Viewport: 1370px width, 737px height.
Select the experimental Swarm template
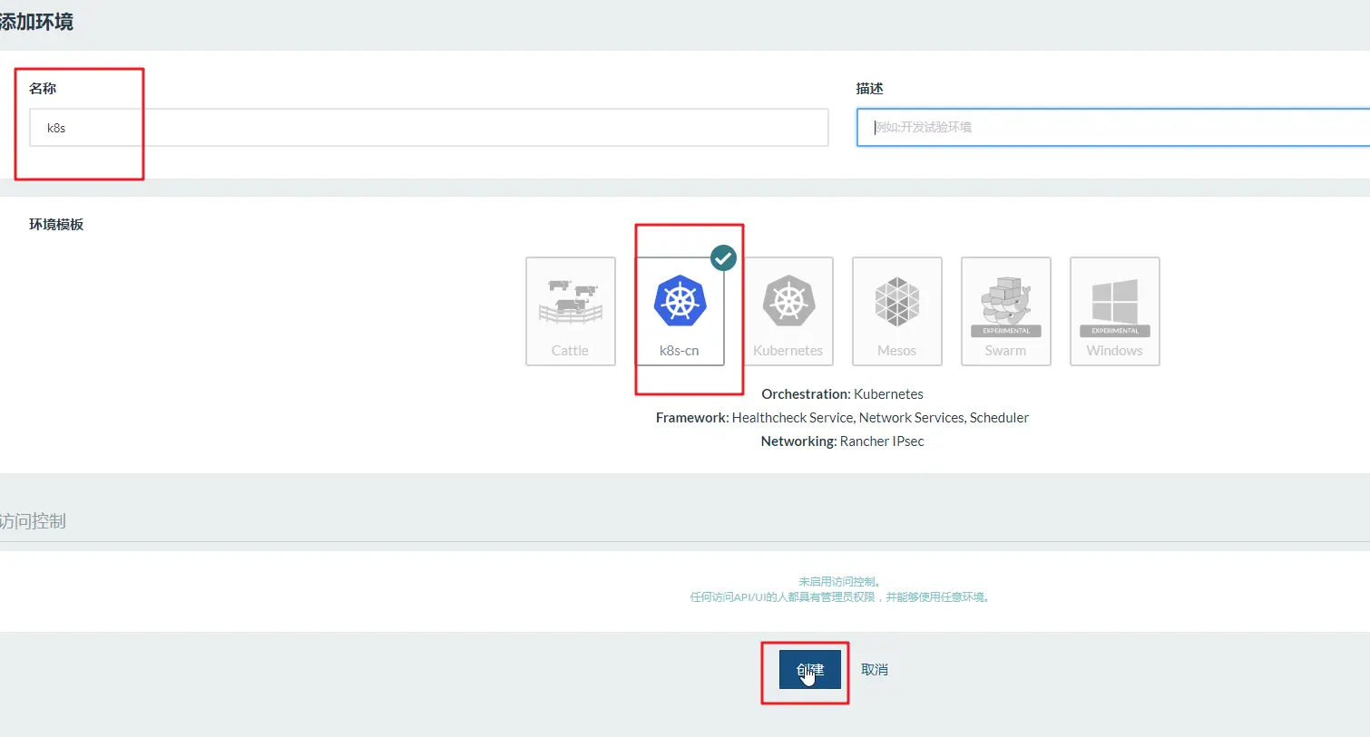click(1006, 311)
